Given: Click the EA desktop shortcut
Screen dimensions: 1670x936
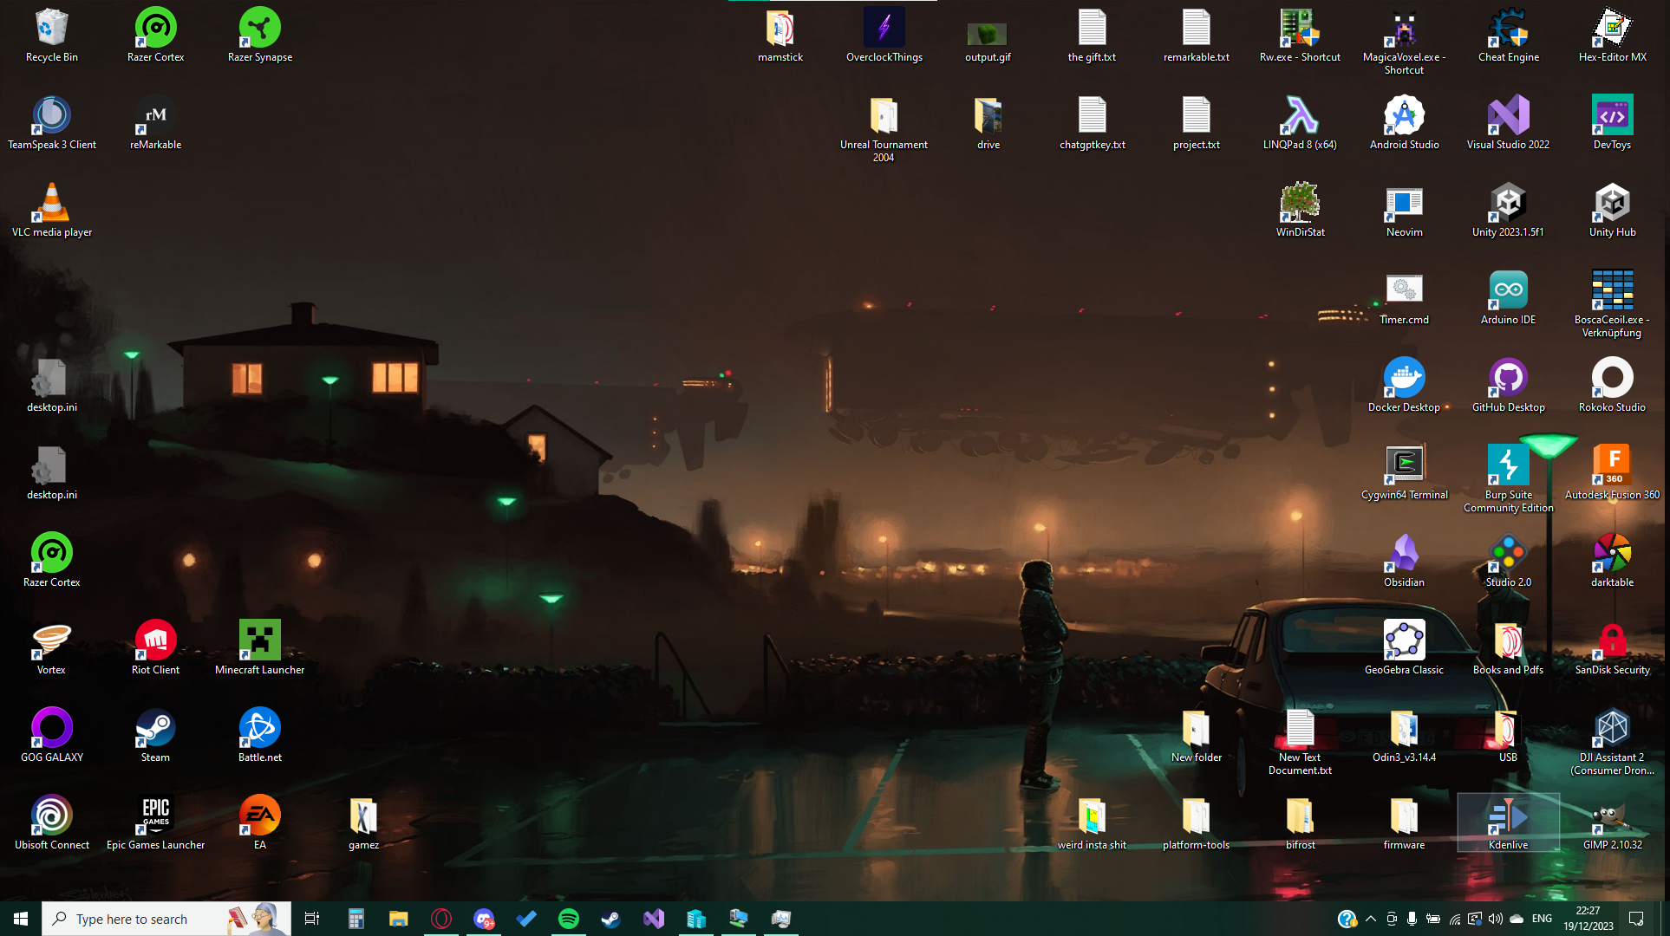Looking at the screenshot, I should (x=259, y=822).
